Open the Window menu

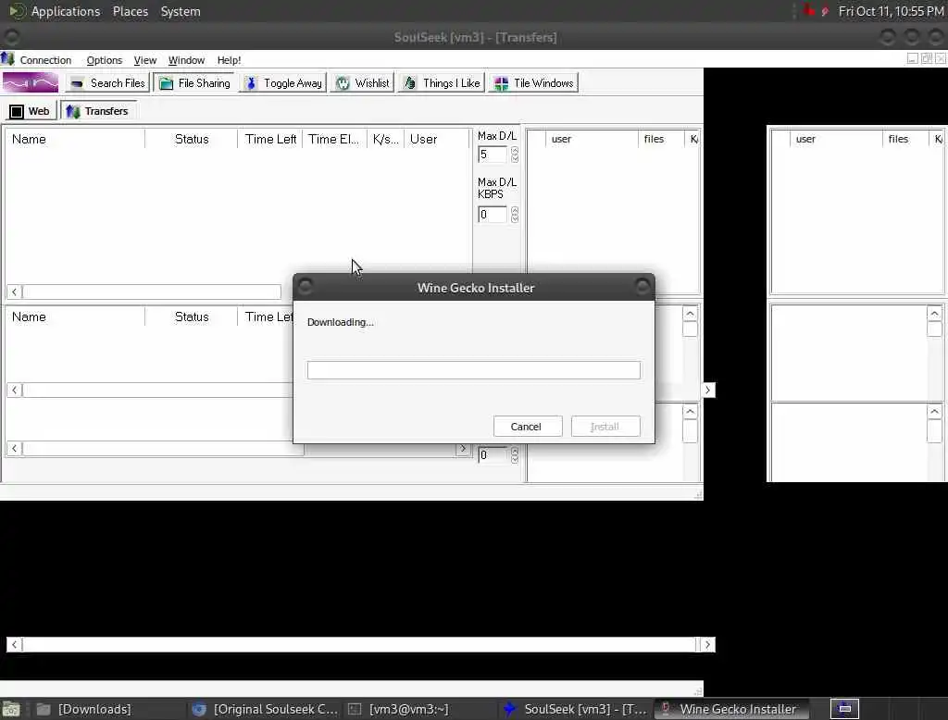pyautogui.click(x=186, y=60)
